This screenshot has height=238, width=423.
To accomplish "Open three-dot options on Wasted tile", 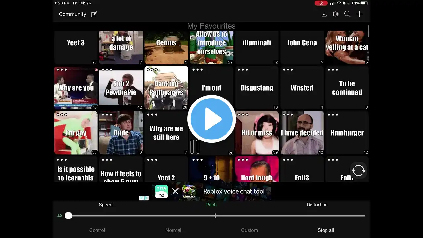I will tap(288, 70).
